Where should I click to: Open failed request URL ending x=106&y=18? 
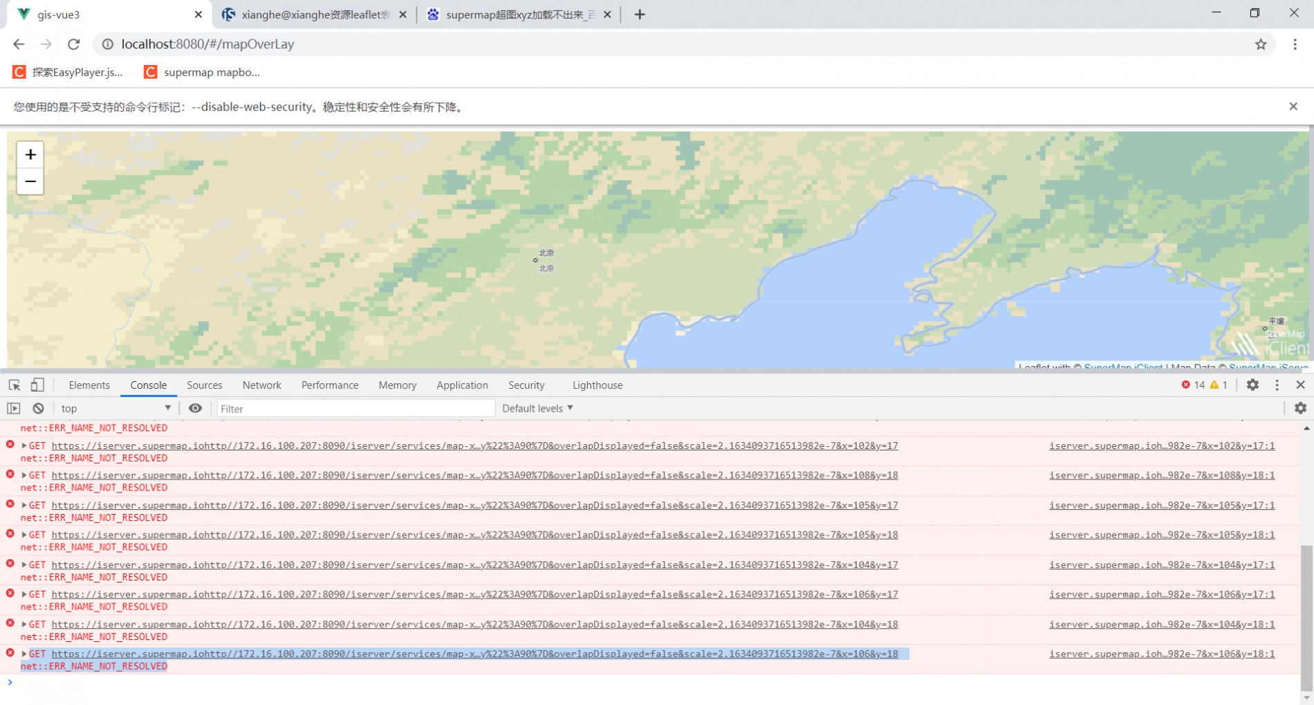(x=474, y=654)
